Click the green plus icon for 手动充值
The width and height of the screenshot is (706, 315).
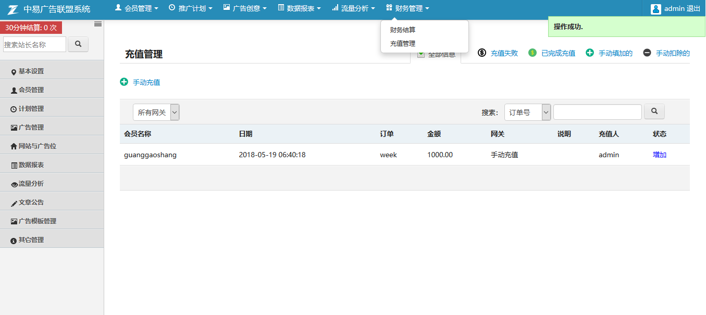point(124,82)
